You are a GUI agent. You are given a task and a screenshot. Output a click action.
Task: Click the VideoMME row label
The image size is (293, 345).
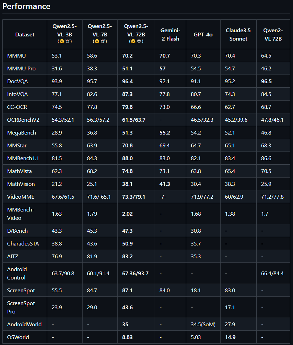coord(21,197)
